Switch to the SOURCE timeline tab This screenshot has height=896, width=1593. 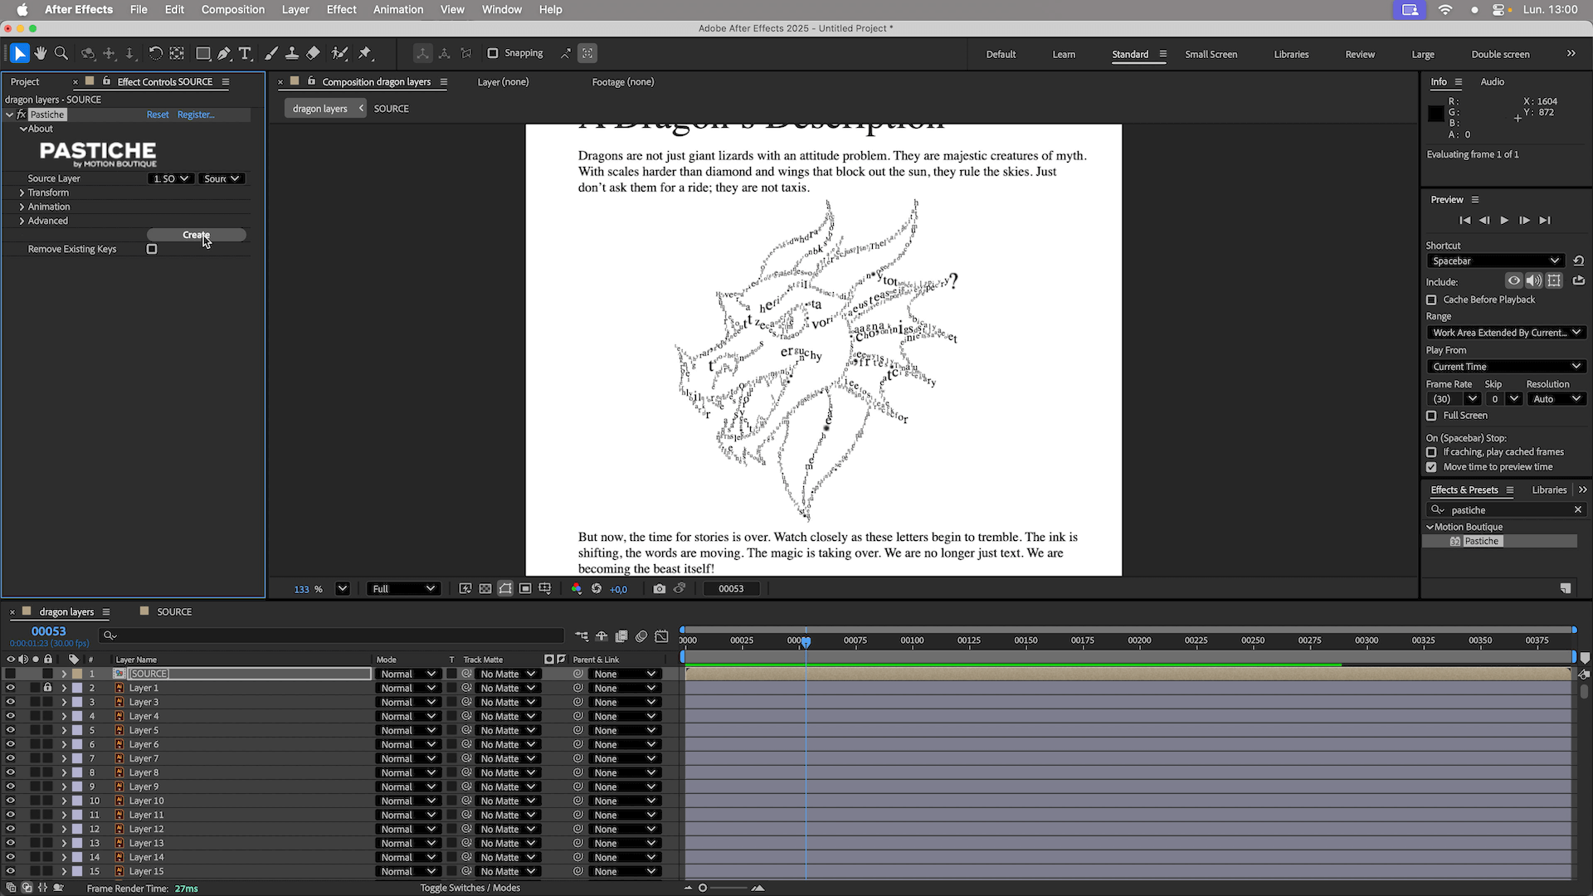pos(173,611)
